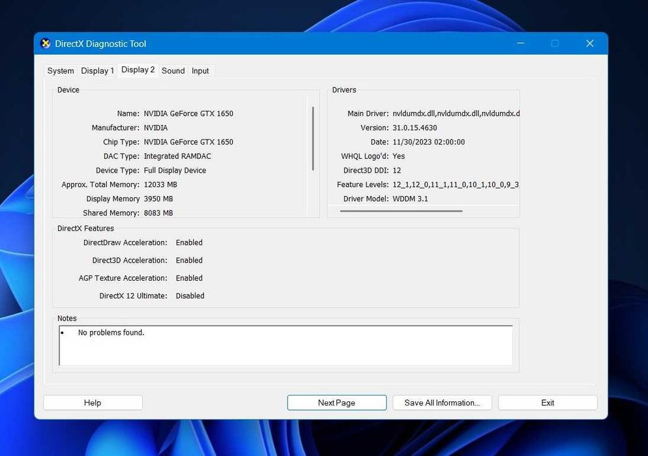Click the DirectX 12 Ultimate label
This screenshot has height=456, width=648.
coord(133,296)
